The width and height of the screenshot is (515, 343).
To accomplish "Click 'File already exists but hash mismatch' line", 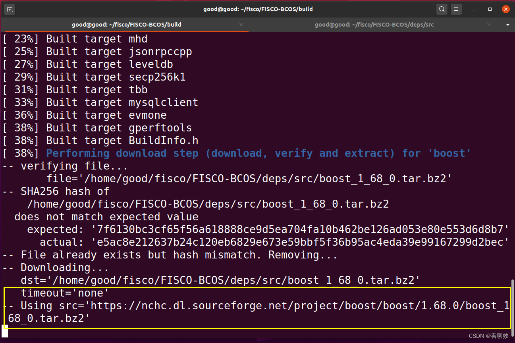I will point(170,255).
